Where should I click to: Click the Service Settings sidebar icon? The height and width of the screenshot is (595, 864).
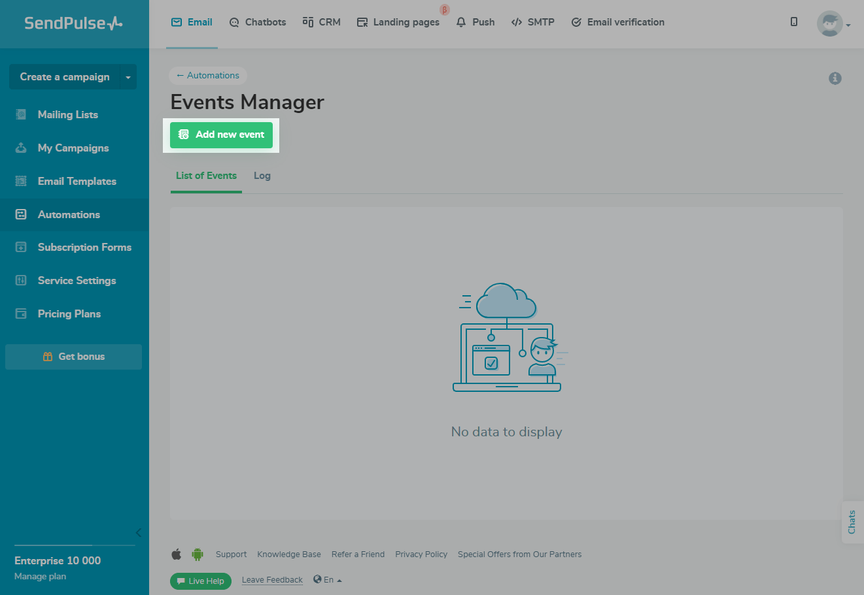[21, 281]
